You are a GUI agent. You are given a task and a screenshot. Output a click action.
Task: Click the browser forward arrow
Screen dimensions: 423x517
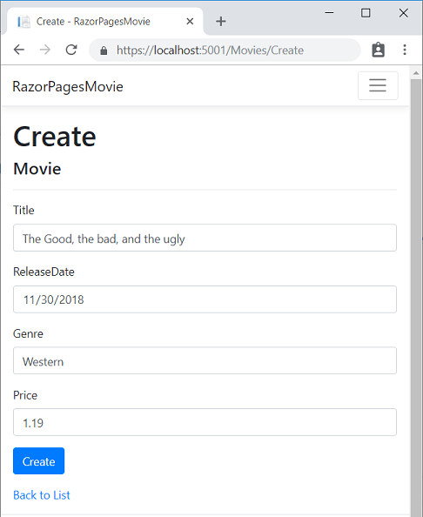tap(45, 50)
